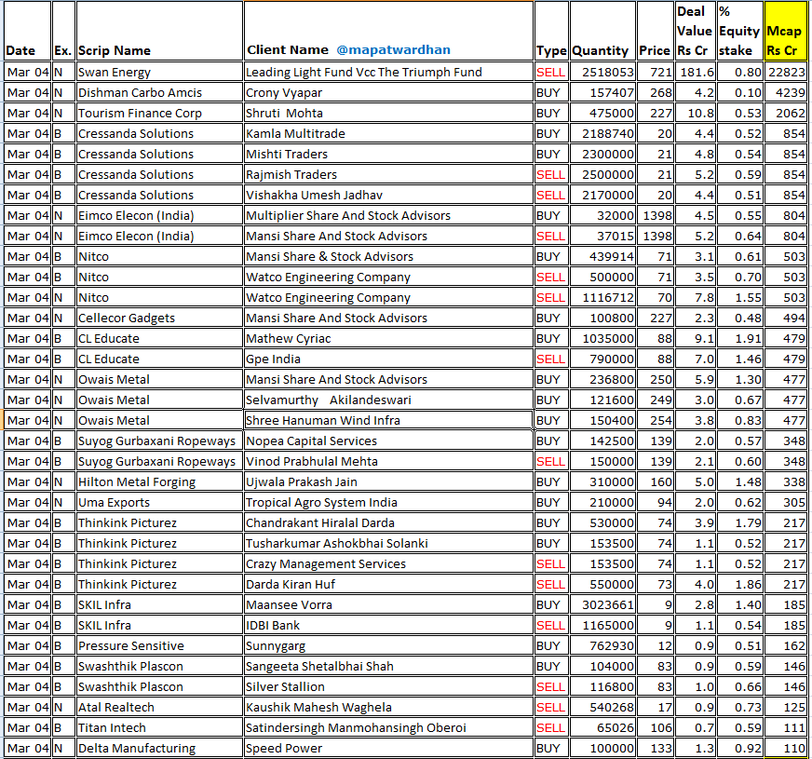This screenshot has width=812, height=759.
Task: Select the Crazy Management Services cell
Action: 388,563
